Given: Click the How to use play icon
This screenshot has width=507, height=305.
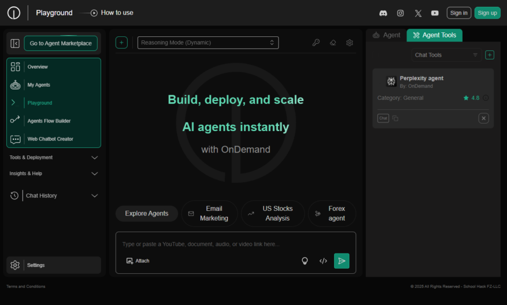Looking at the screenshot, I should point(94,13).
